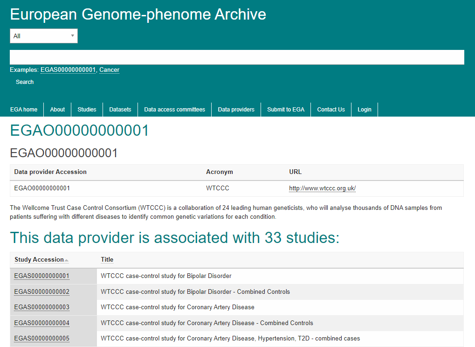Open the Data providers menu item
The image size is (475, 347).
pos(236,110)
